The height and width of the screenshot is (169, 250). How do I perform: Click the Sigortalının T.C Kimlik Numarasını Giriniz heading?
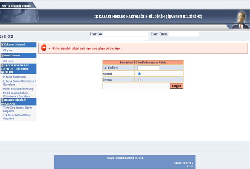pyautogui.click(x=143, y=63)
